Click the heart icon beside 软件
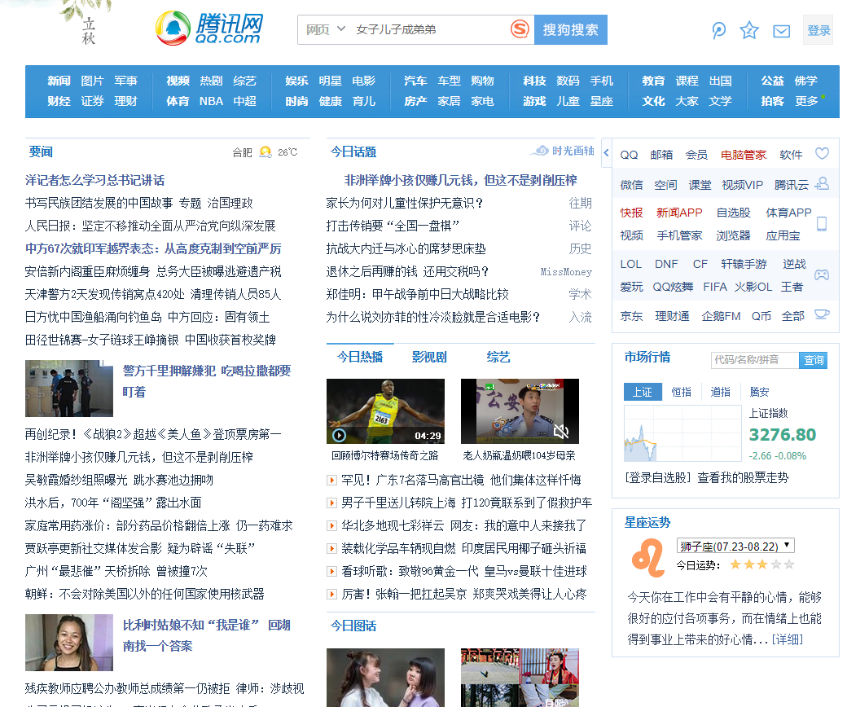Screen dimensions: 847x707 point(822,154)
